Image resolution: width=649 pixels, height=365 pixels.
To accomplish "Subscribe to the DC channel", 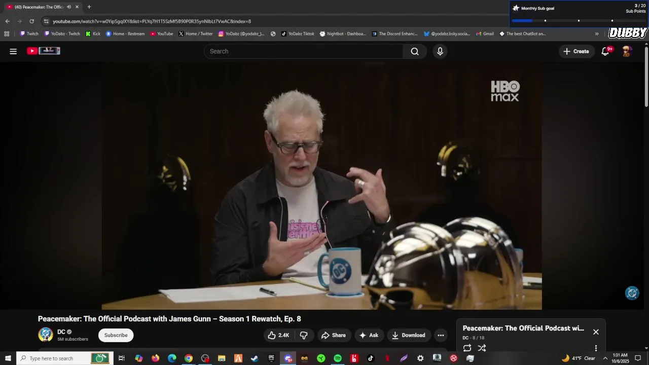I will pos(116,335).
